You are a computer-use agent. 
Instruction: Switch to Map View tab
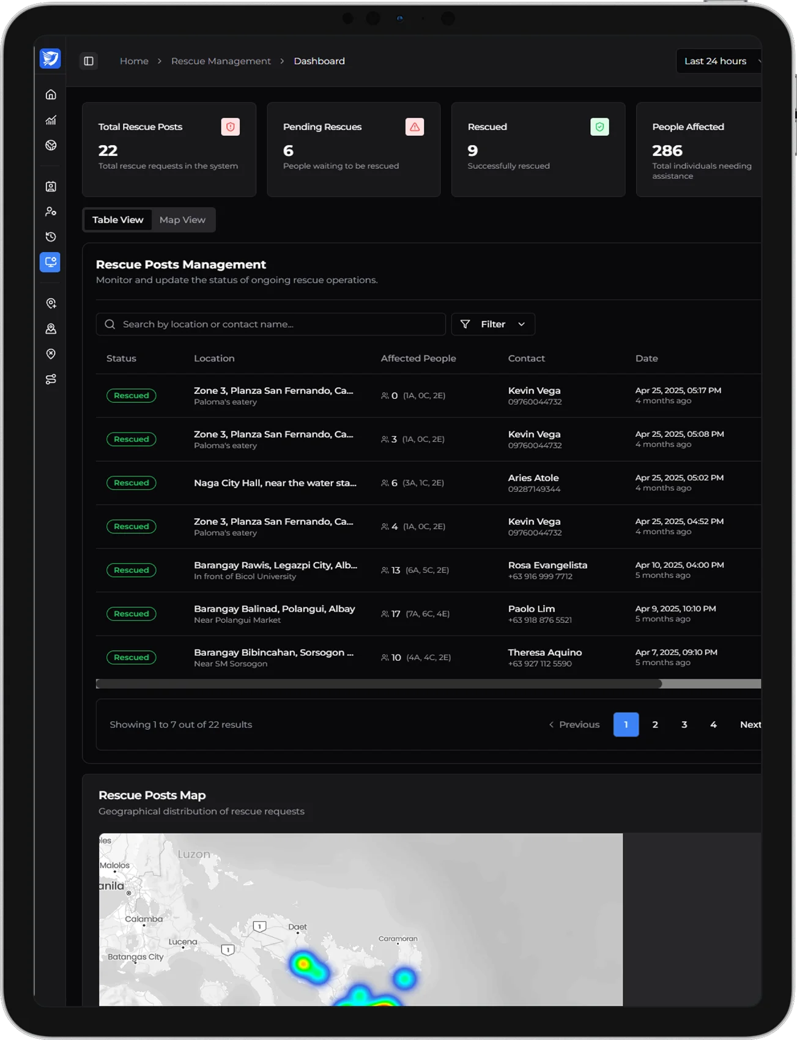[x=182, y=220]
